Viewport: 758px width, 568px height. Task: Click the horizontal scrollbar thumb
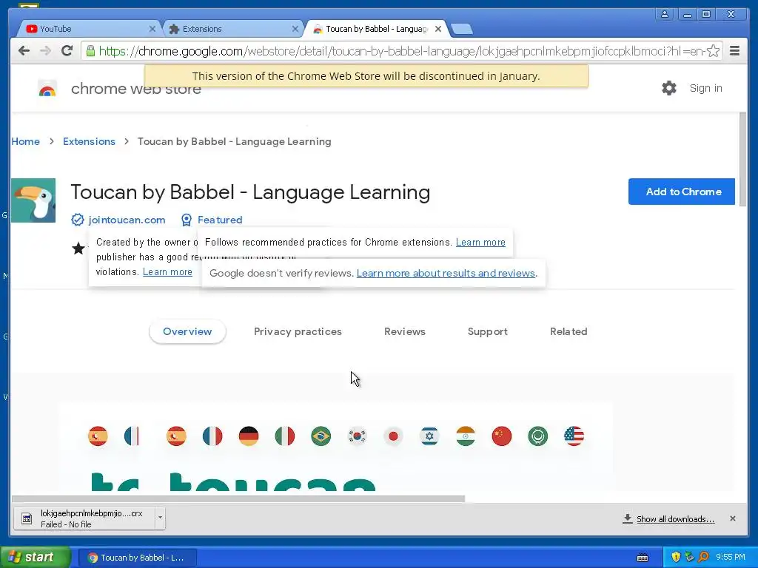tap(238, 498)
